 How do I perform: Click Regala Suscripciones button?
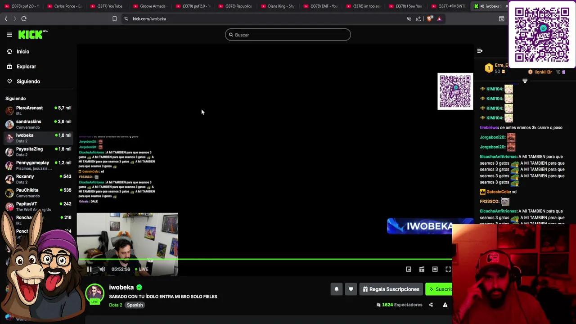[391, 289]
